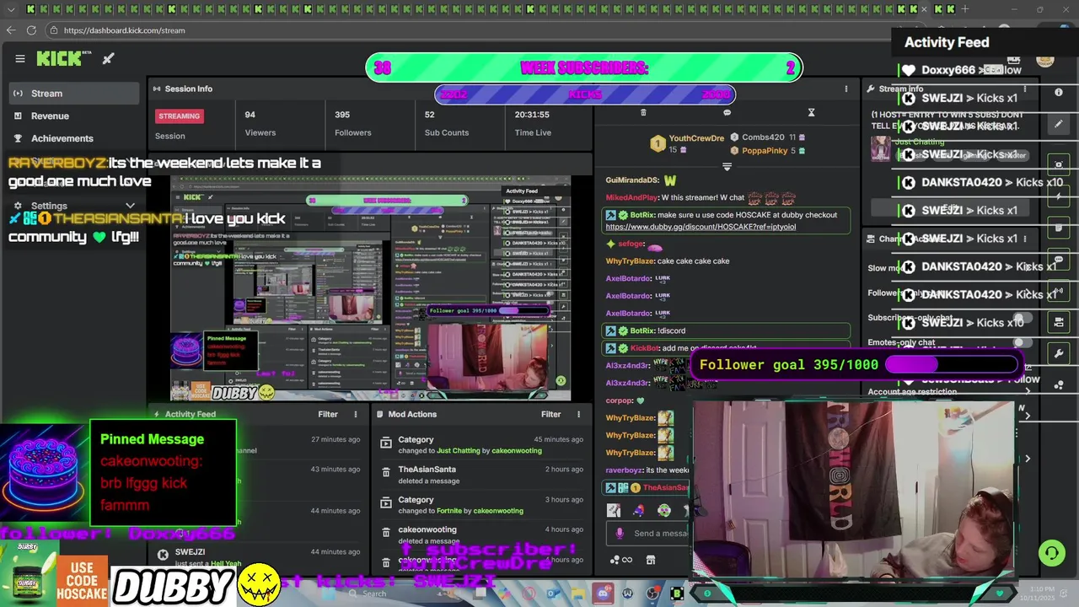1079x607 pixels.
Task: Open the dubby.gg discount link in chat
Action: tap(701, 227)
